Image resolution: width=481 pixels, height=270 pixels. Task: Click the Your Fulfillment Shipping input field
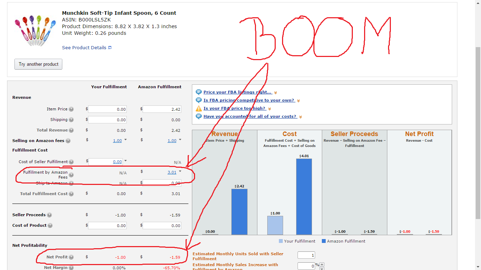tap(107, 120)
